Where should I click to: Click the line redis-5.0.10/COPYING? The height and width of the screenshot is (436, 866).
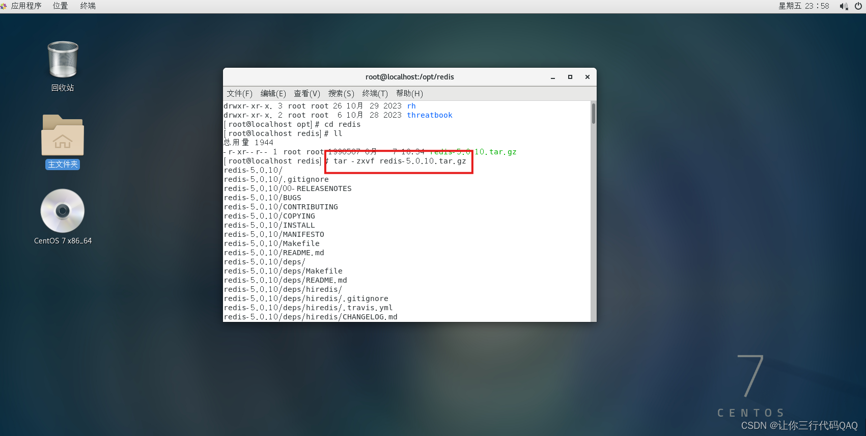pos(269,216)
